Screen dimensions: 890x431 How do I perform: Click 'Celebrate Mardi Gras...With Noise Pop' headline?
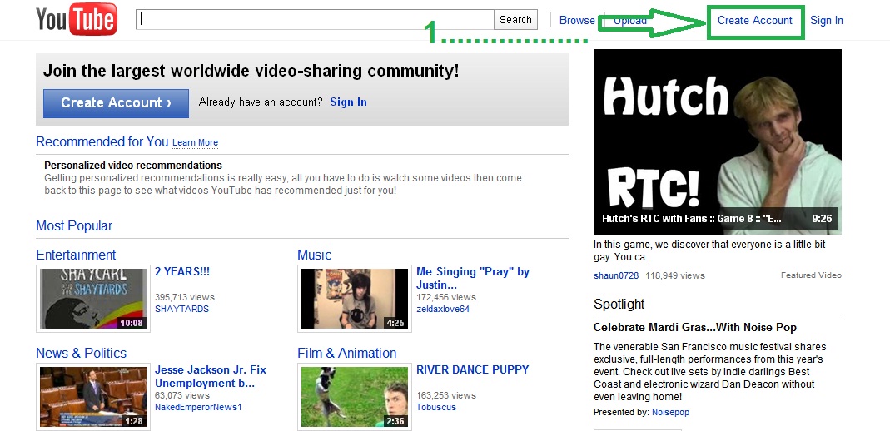695,327
